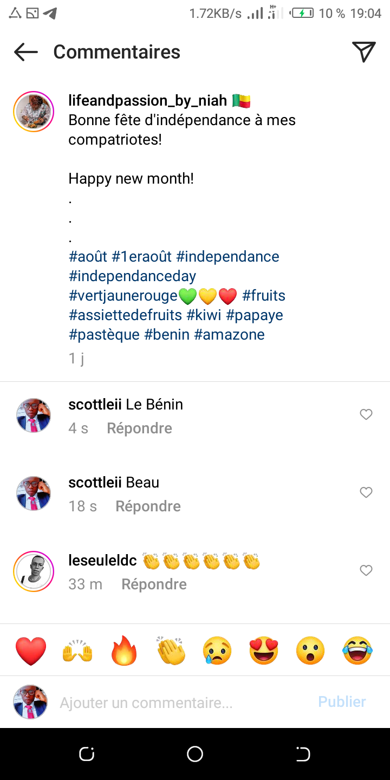
Task: Insert clapping hands emoji reaction
Action: 171,651
